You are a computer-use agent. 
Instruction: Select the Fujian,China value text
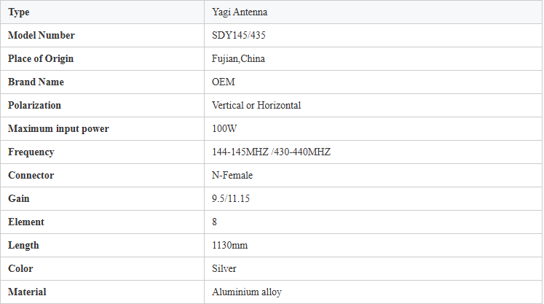(238, 59)
